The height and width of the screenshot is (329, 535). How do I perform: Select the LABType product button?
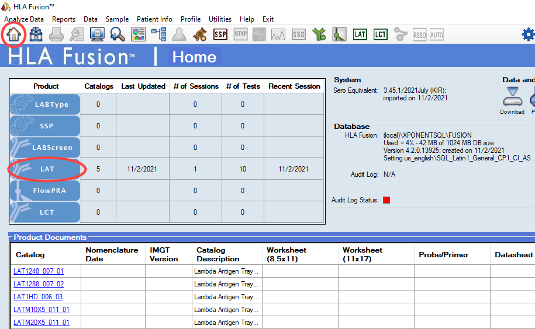(x=45, y=104)
